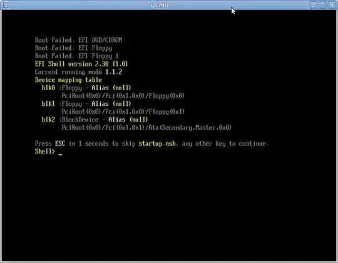Image resolution: width=338 pixels, height=263 pixels.
Task: Open the window menu icon in QEMU titlebar
Action: point(6,5)
